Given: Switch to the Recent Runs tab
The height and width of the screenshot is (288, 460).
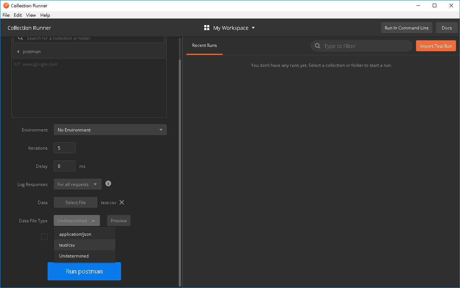Looking at the screenshot, I should click(x=205, y=45).
